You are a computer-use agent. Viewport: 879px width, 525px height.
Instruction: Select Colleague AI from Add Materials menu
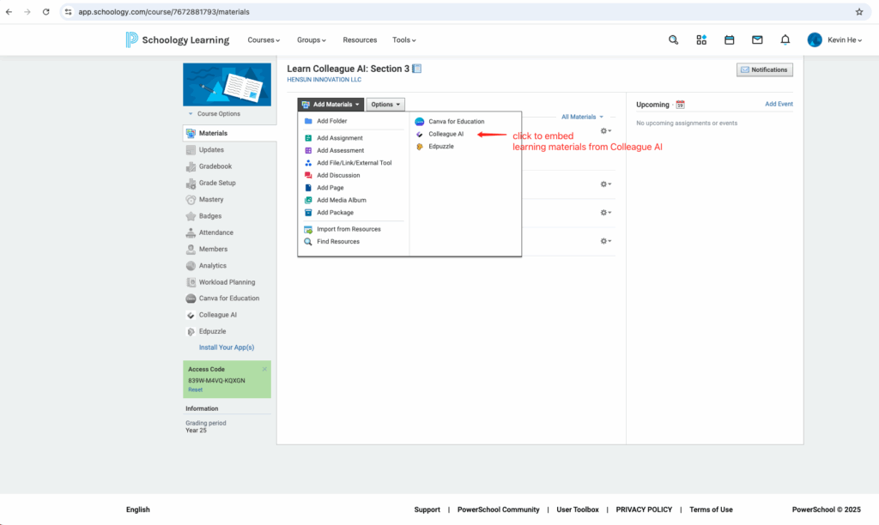pyautogui.click(x=446, y=134)
